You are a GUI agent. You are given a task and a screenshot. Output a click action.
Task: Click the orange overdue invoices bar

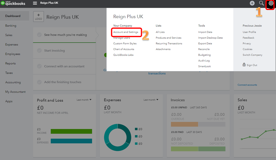(184, 124)
